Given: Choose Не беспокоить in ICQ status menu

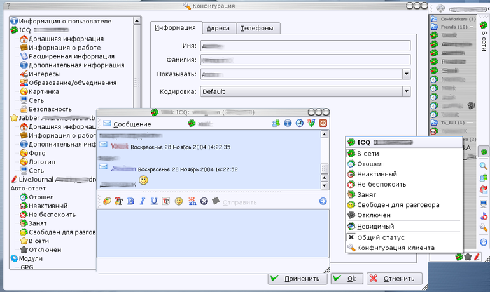Looking at the screenshot, I should pos(403,184).
